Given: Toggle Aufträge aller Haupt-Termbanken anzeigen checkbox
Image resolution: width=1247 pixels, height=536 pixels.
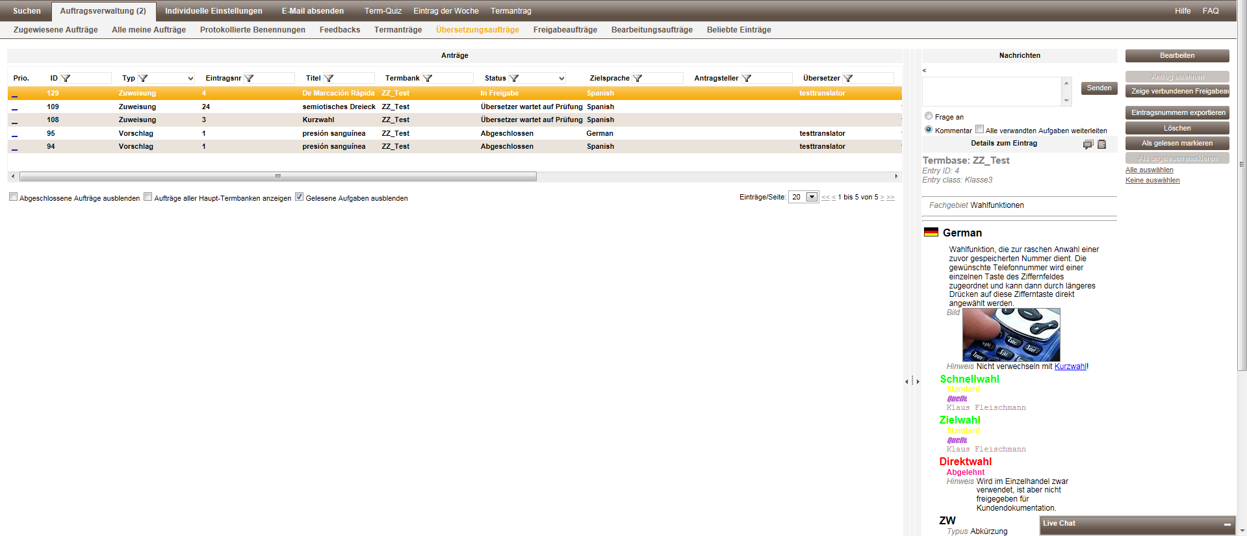Looking at the screenshot, I should pos(148,197).
